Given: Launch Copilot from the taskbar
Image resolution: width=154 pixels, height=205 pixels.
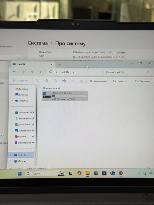Looking at the screenshot, I should point(79,173).
